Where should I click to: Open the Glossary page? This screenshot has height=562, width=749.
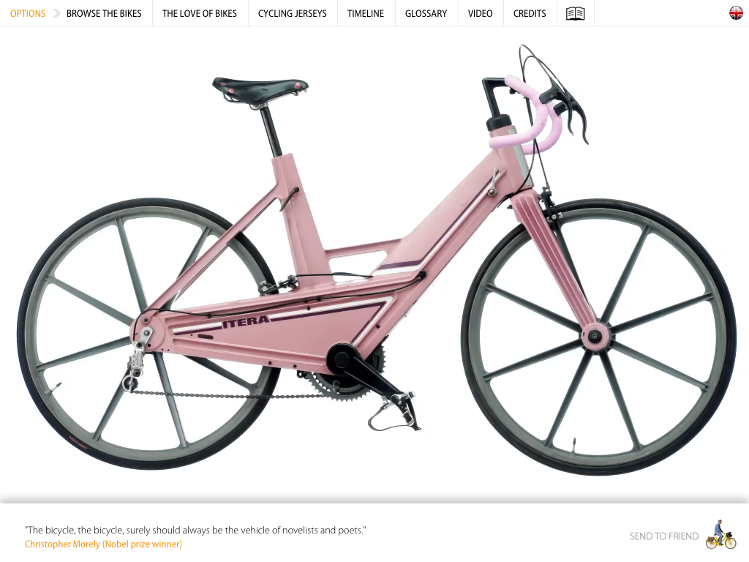coord(426,13)
